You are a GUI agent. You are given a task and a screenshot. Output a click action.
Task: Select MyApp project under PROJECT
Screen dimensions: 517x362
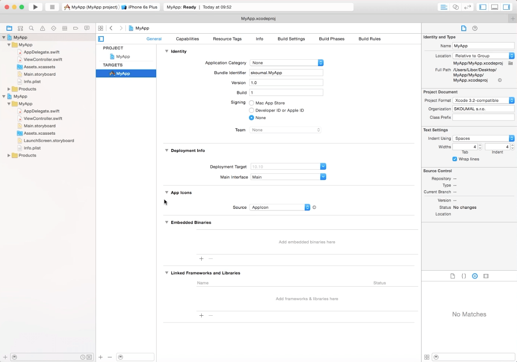point(123,56)
